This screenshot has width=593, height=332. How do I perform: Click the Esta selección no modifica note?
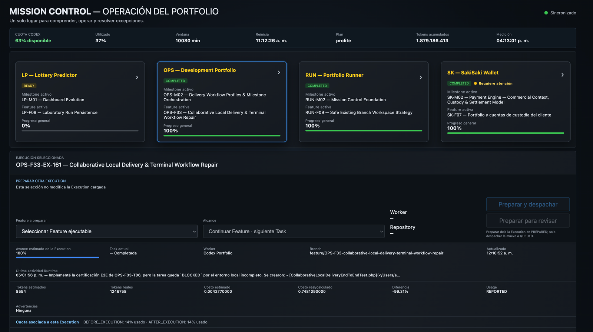coord(61,187)
